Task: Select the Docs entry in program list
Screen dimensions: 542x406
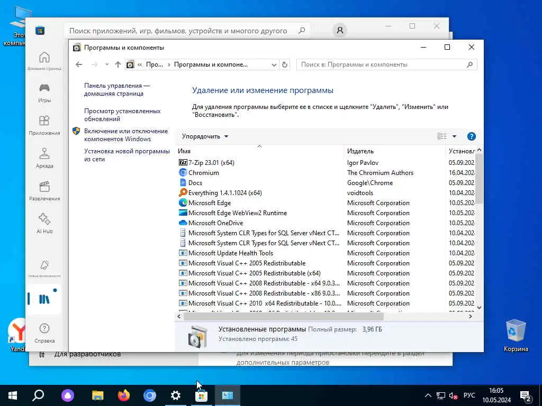Action: click(195, 182)
